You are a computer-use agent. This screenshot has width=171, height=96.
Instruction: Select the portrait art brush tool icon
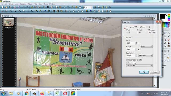click(x=169, y=46)
